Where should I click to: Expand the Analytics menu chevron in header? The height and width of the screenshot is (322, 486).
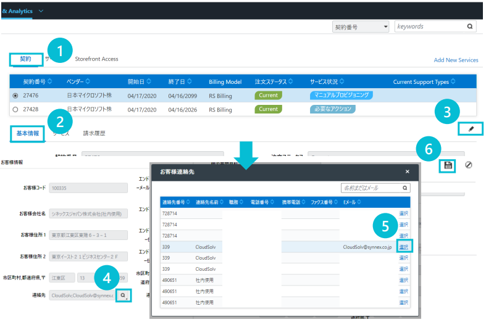(41, 11)
